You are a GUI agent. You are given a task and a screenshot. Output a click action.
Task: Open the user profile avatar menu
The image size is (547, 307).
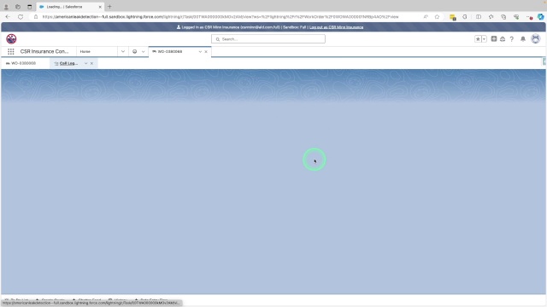pyautogui.click(x=536, y=38)
